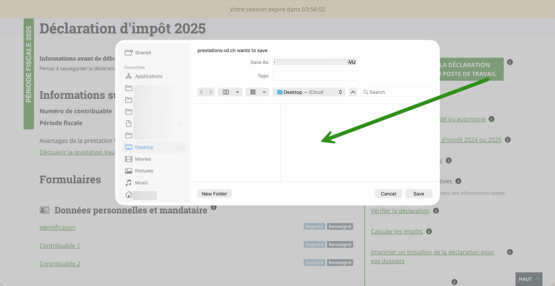This screenshot has height=286, width=555.
Task: Click the home folder icon in sidebar
Action: [128, 195]
